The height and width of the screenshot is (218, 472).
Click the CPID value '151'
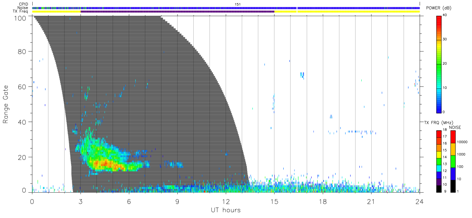click(238, 4)
